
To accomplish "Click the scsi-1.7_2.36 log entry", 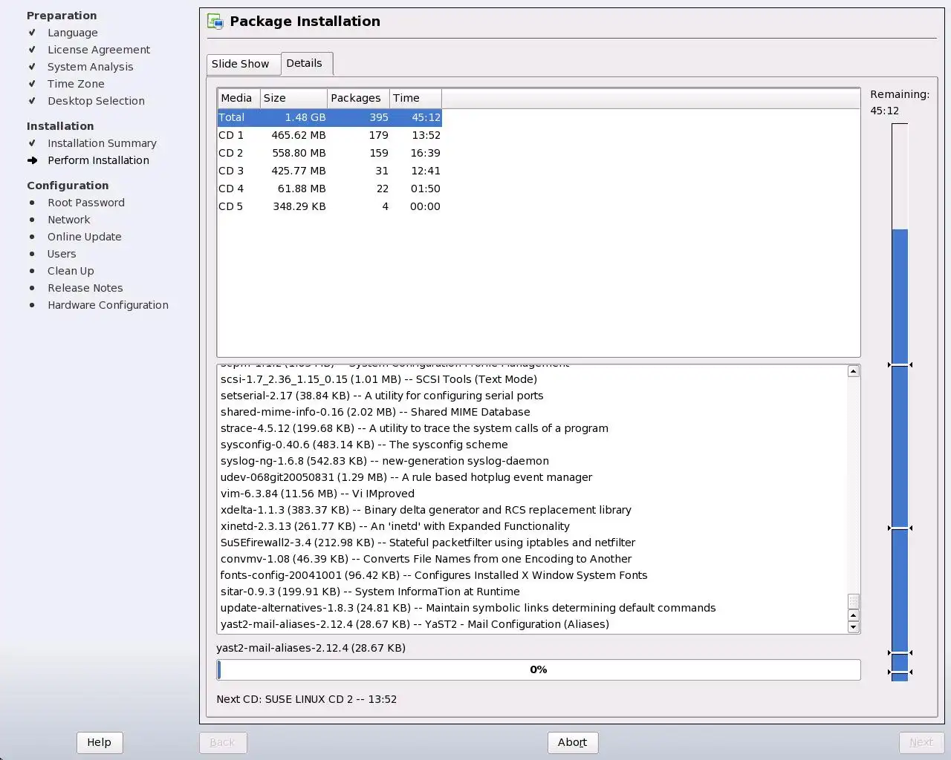I will (378, 379).
